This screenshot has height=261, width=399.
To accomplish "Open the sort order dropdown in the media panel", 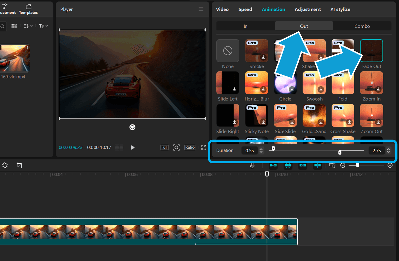I will coord(29,26).
